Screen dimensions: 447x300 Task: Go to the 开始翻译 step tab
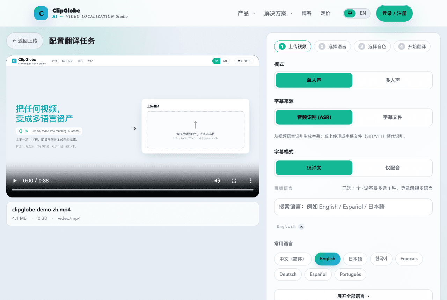(412, 46)
